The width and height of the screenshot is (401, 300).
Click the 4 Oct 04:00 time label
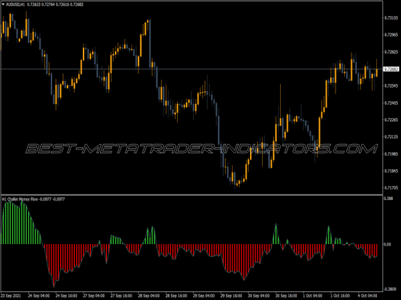(368, 296)
